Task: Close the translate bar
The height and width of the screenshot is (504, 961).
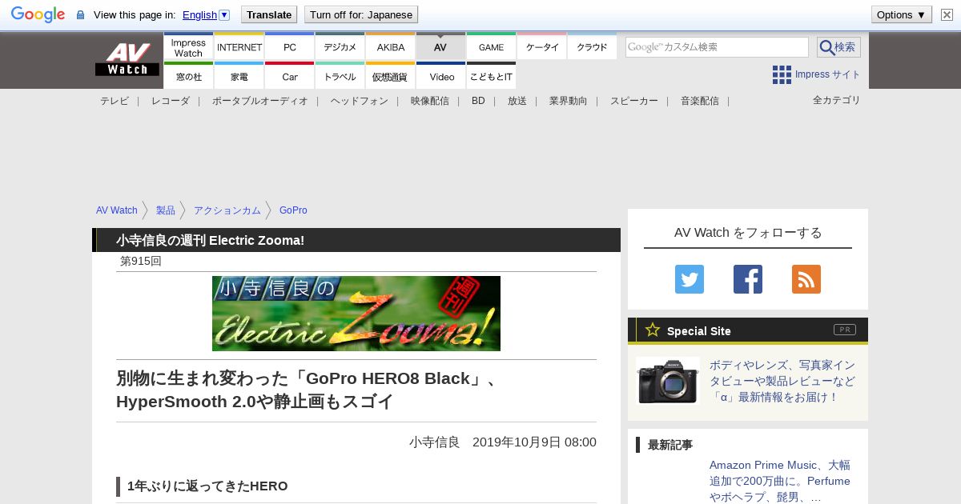Action: coord(947,14)
